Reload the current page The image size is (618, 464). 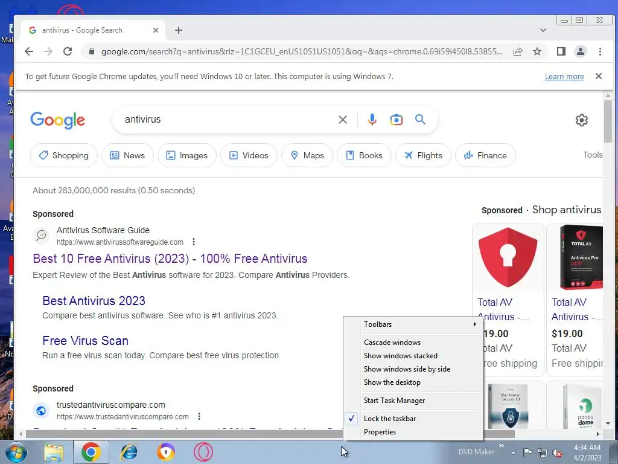pos(68,51)
